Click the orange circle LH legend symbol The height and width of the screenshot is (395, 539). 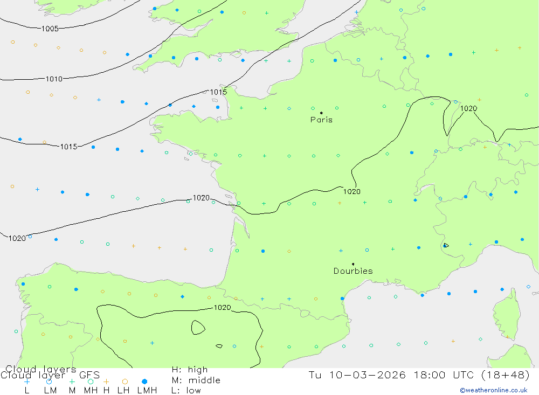[125, 382]
